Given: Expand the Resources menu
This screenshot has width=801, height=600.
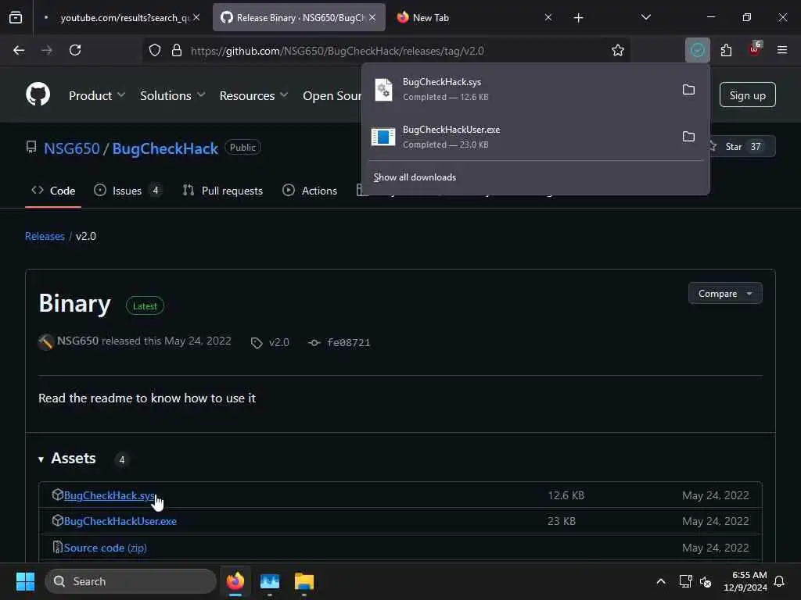Looking at the screenshot, I should click(254, 95).
